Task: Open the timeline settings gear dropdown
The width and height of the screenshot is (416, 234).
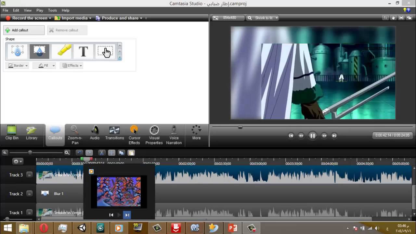Action: (18, 162)
